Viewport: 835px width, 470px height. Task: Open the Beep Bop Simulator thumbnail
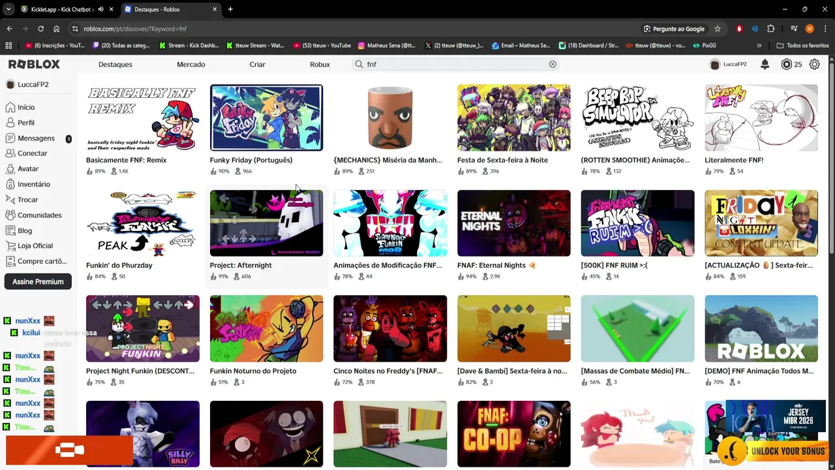638,117
